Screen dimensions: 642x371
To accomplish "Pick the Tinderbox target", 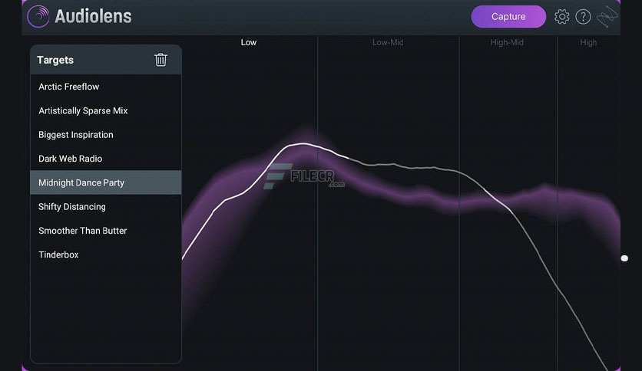I will pos(106,254).
